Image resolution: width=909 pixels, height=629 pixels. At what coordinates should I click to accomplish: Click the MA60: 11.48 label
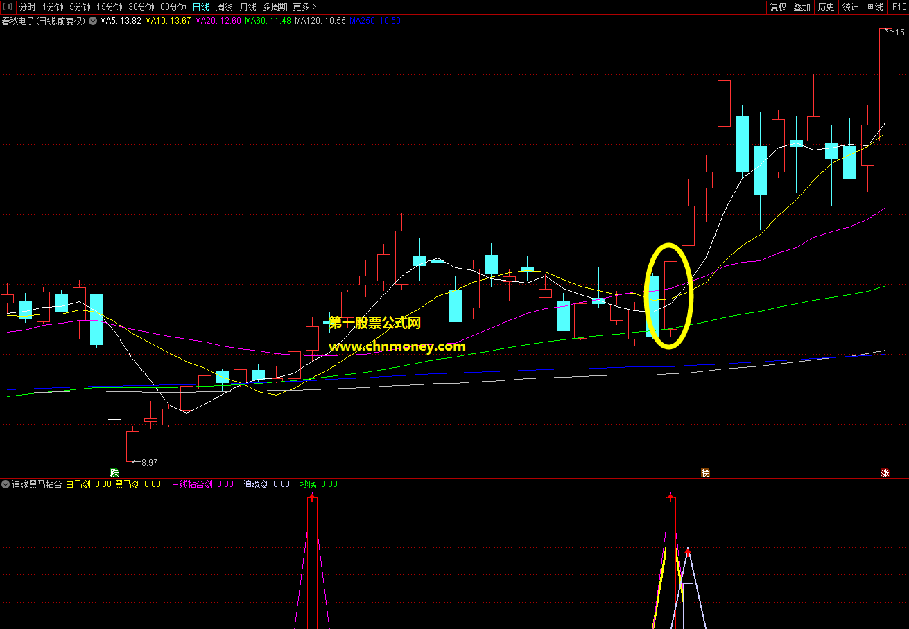click(268, 21)
